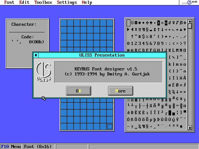This screenshot has width=199, height=149.
Task: Pick the pound sterling character in the table
Action: 173,85
